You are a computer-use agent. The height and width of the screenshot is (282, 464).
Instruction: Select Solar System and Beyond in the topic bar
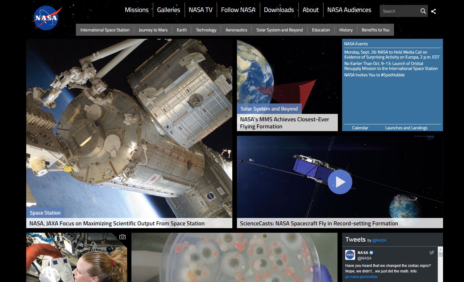pos(280,30)
